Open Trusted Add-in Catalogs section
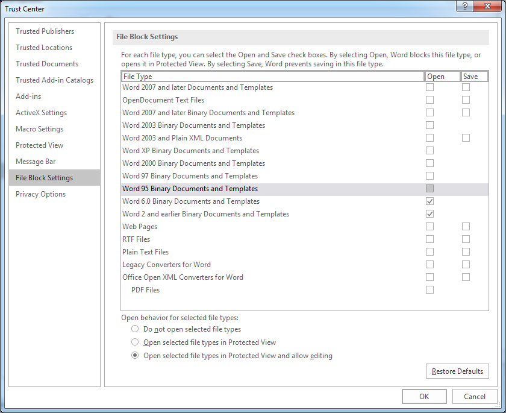This screenshot has width=506, height=413. (54, 80)
